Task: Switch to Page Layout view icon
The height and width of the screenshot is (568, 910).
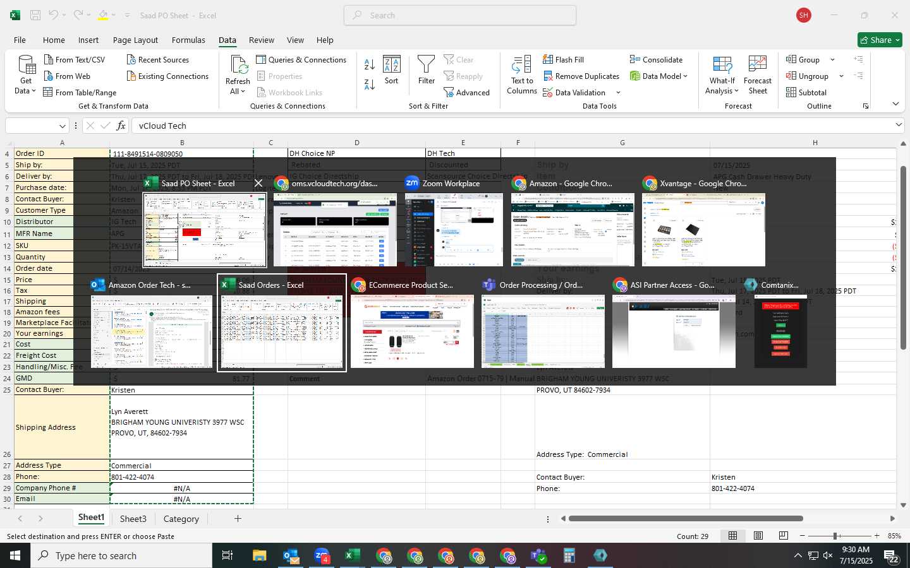Action: pyautogui.click(x=758, y=536)
